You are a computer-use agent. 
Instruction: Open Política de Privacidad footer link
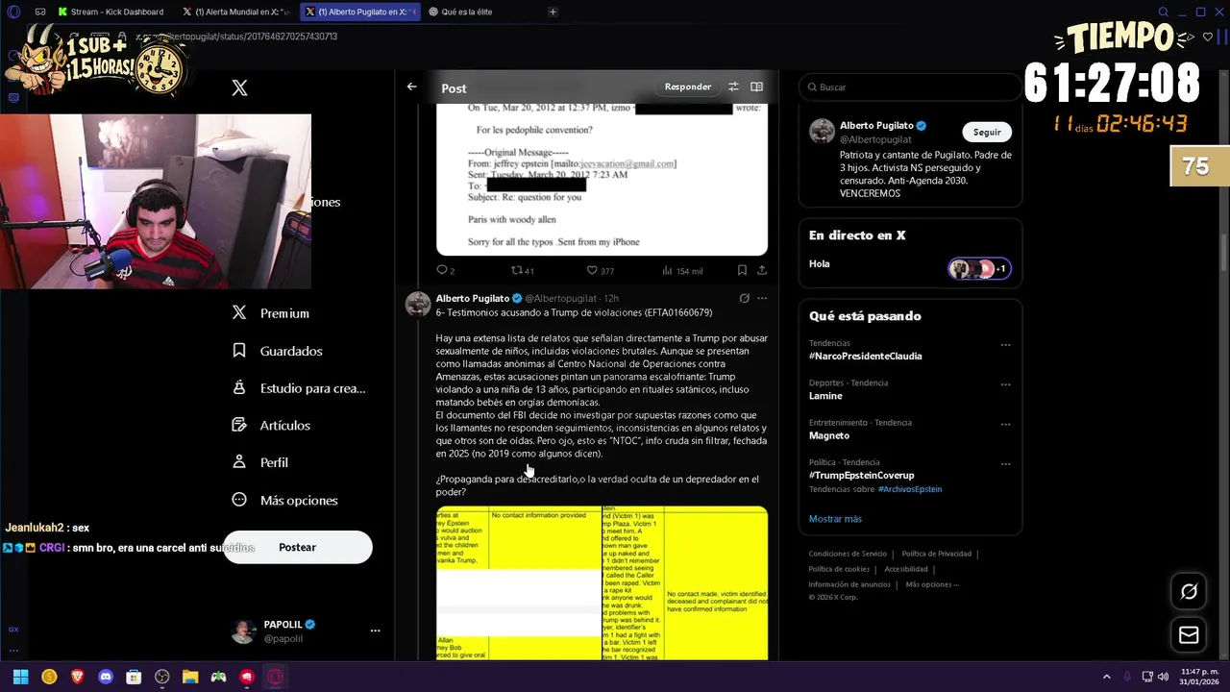936,554
